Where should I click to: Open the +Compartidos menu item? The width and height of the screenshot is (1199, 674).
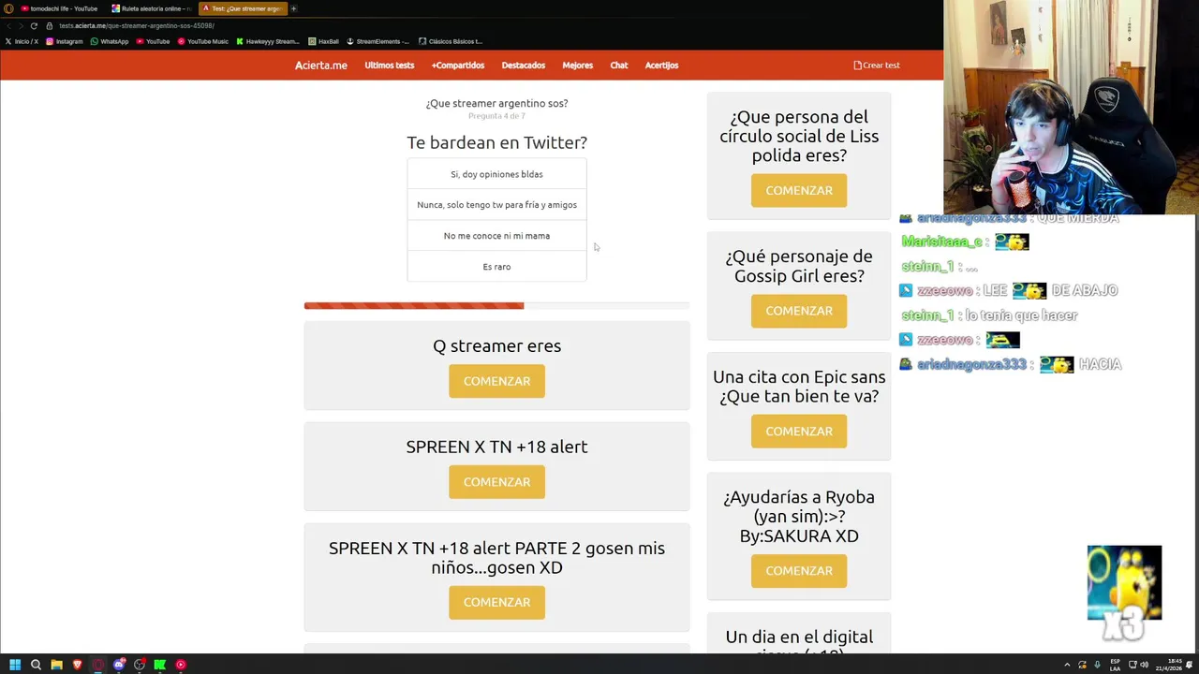tap(458, 66)
